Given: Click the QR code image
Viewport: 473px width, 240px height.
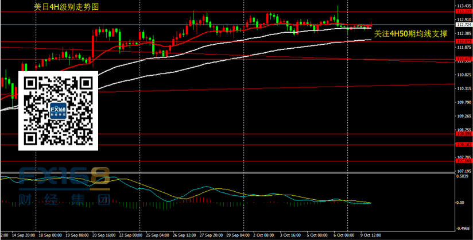Looking at the screenshot, I should [x=58, y=111].
